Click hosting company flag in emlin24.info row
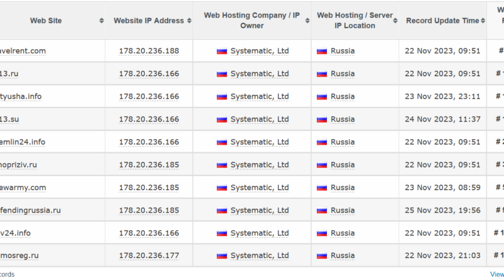The width and height of the screenshot is (504, 280). (222, 142)
